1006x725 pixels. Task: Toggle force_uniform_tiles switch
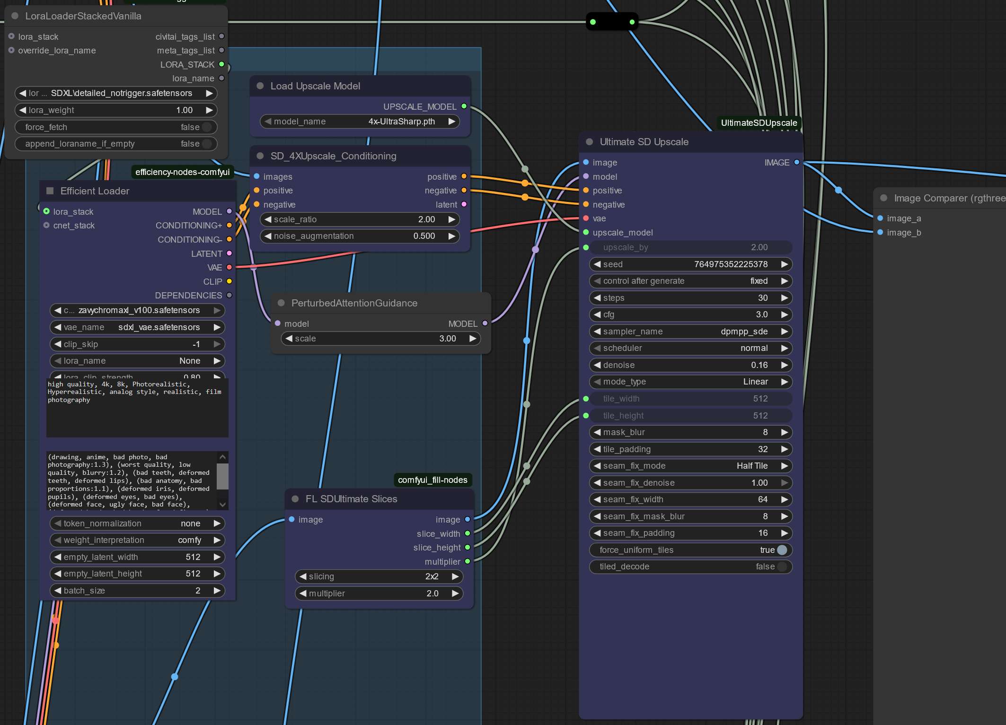coord(782,550)
